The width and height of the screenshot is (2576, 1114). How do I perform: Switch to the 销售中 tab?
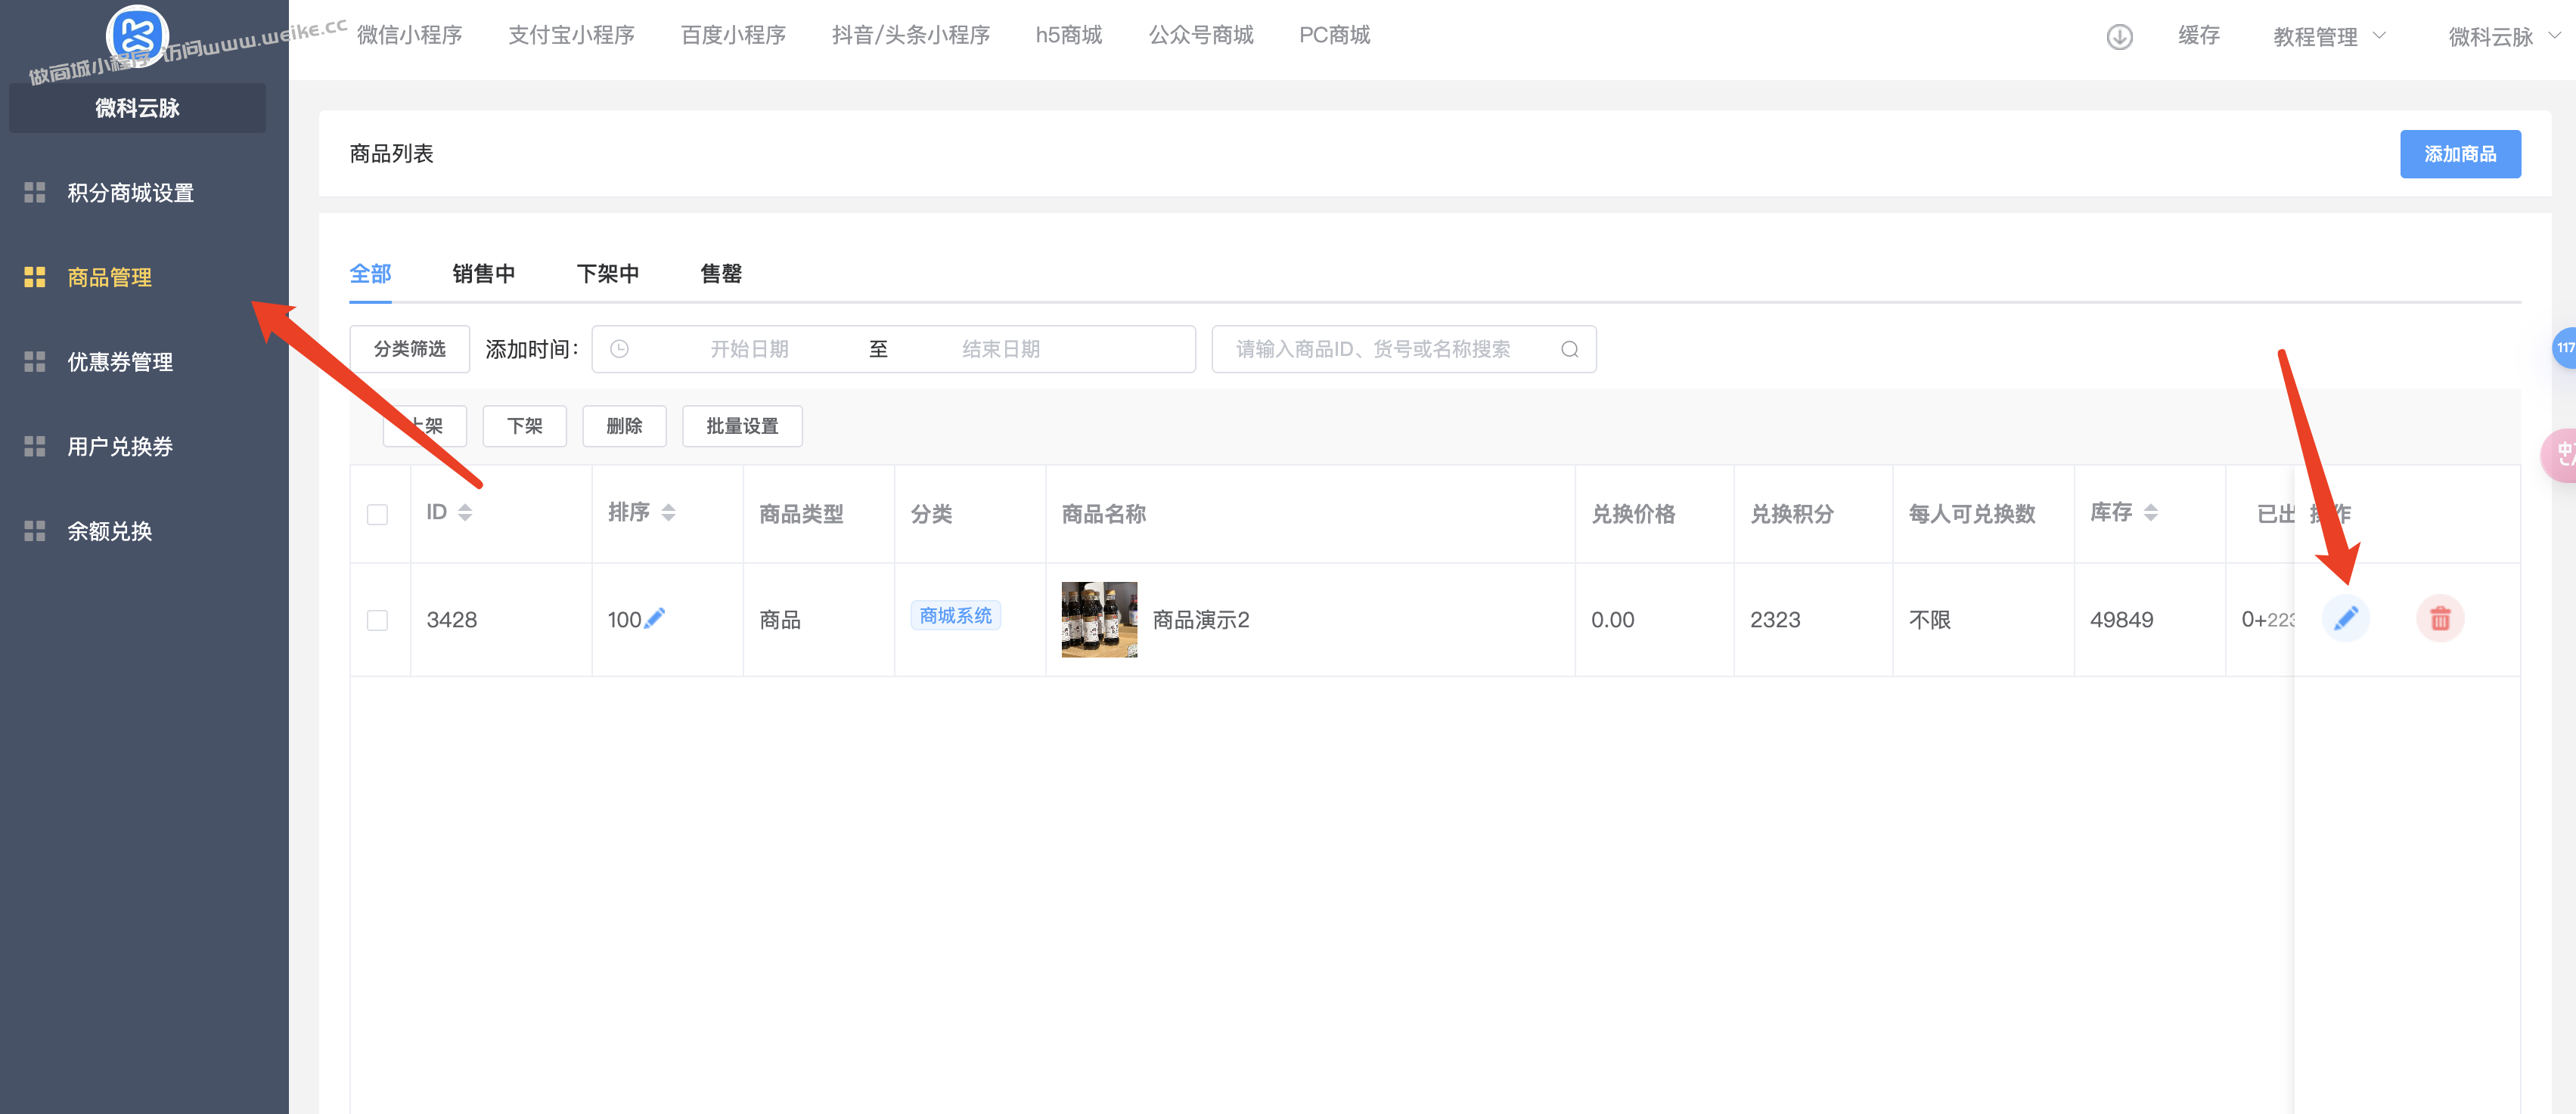pos(483,273)
